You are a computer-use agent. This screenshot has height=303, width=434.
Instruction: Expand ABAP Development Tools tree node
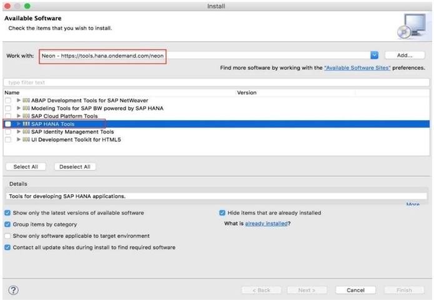[19, 100]
